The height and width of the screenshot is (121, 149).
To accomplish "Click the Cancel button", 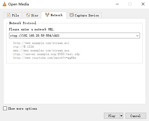I will click(136, 116).
